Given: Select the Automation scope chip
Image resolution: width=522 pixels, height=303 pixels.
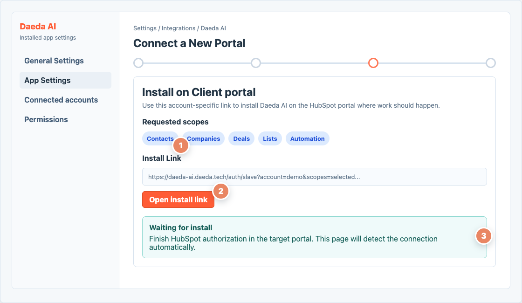Looking at the screenshot, I should tap(307, 138).
